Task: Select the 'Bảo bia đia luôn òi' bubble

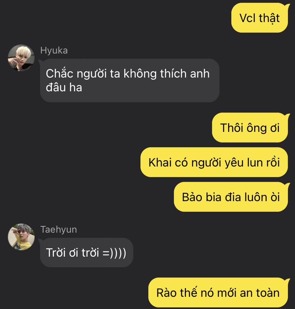Action: point(231,197)
